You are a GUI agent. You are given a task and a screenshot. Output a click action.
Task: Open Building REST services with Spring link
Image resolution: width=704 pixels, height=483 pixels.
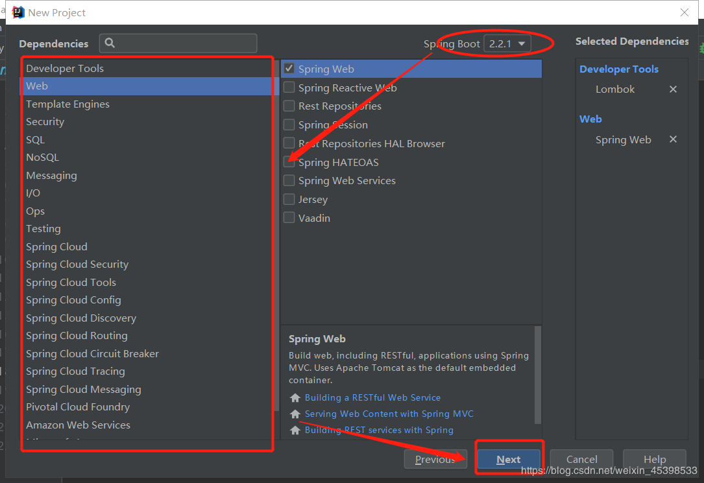tap(379, 430)
